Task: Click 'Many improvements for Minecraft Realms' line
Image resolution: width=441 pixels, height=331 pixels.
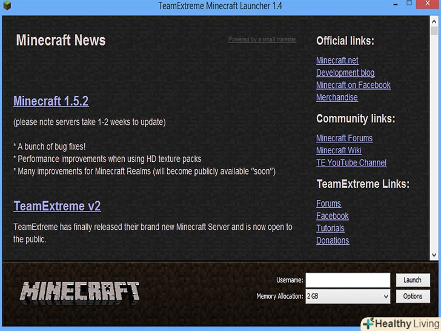Action: pos(145,172)
